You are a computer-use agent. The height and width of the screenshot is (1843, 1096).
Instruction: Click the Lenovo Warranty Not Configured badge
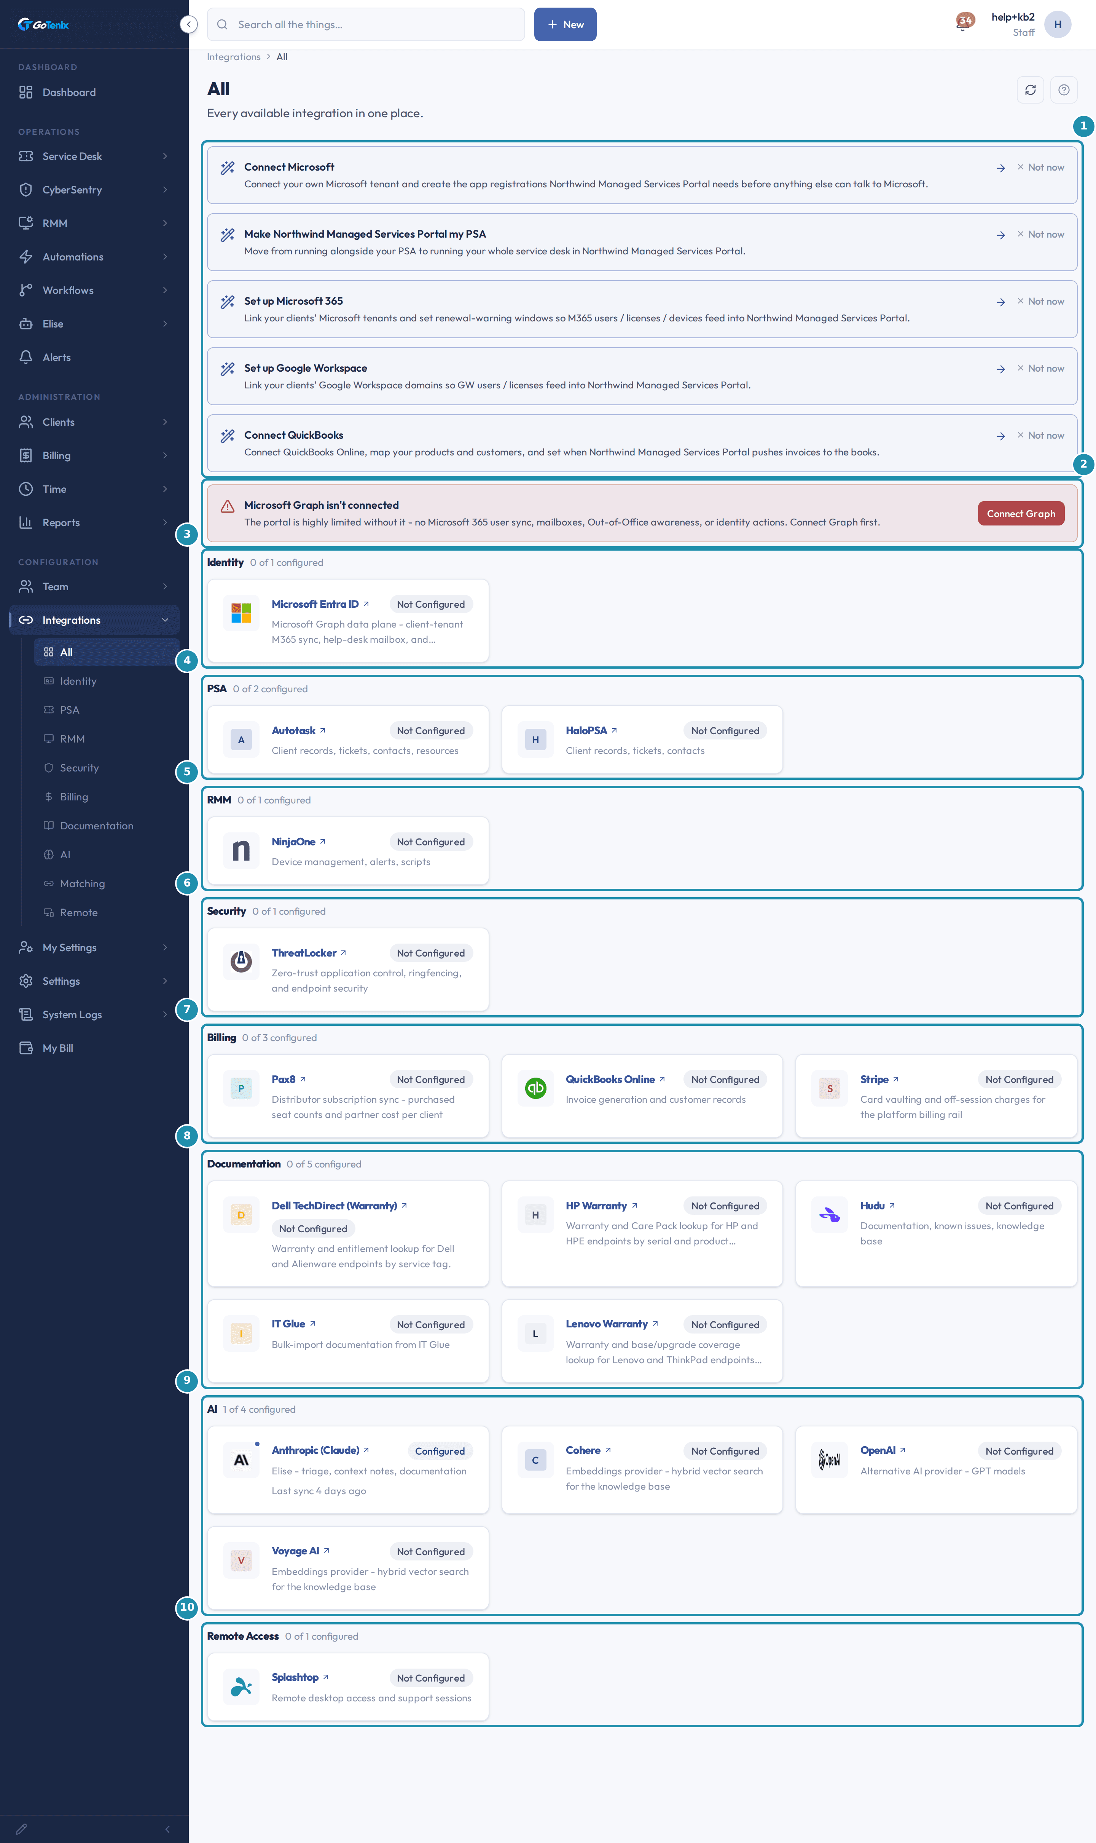pyautogui.click(x=725, y=1324)
